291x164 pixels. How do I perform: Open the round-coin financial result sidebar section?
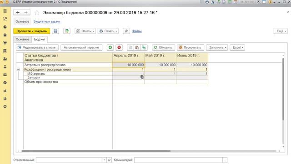click(5, 82)
